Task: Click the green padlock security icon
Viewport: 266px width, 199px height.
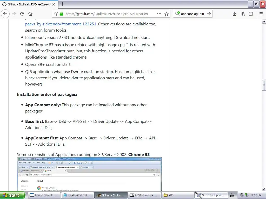Action: pyautogui.click(x=62, y=14)
